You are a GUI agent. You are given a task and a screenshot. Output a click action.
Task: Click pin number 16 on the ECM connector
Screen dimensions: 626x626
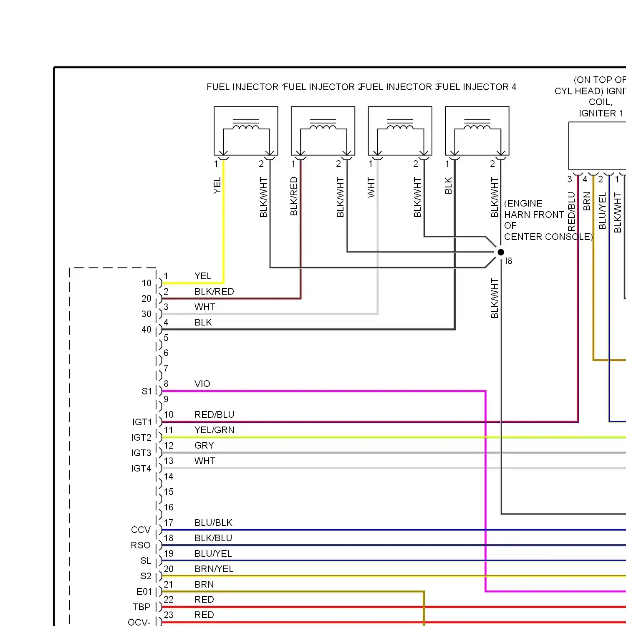(169, 507)
